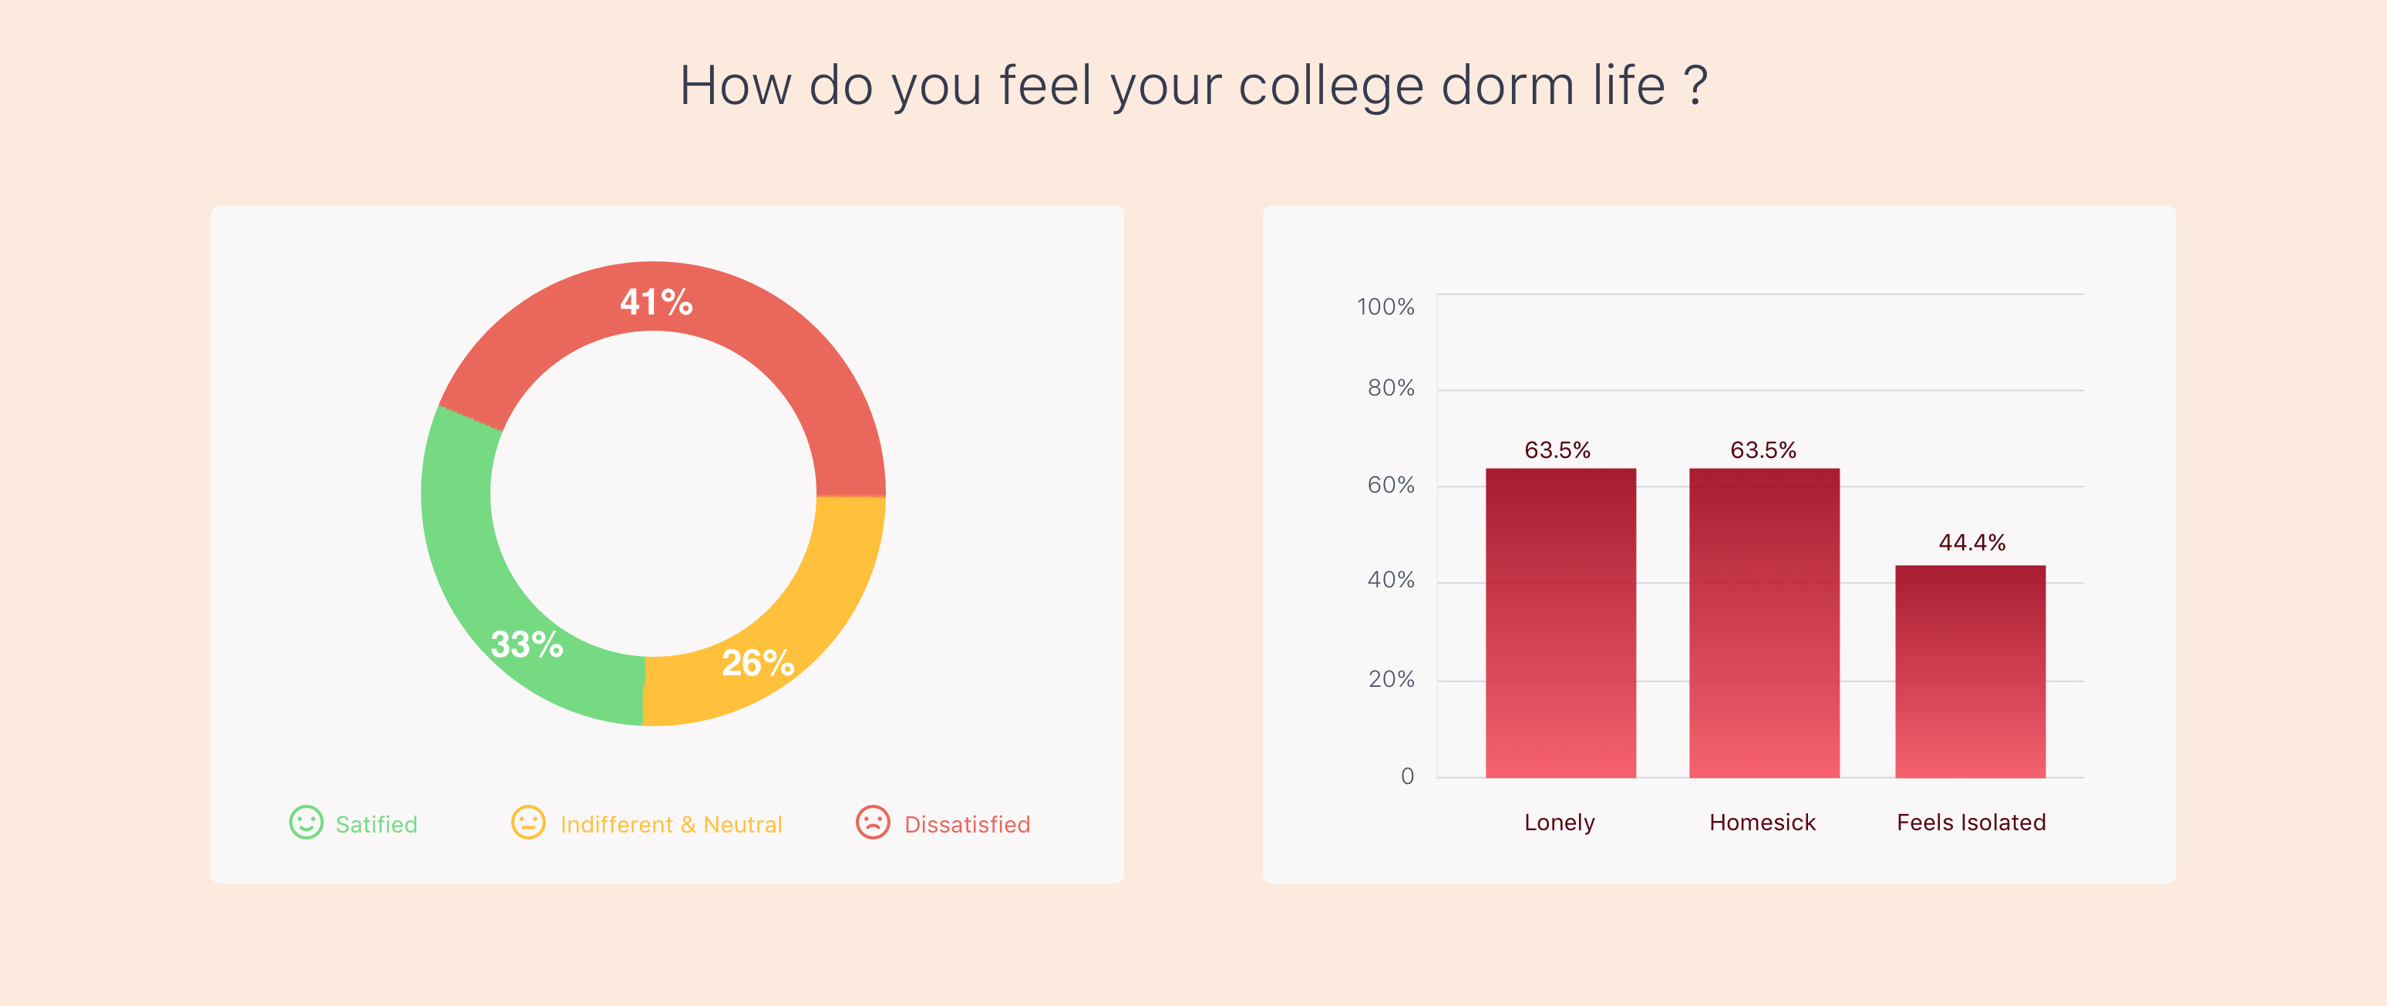Click the red frowning face Dissatisfied icon
This screenshot has height=1006, width=2387.
[x=873, y=823]
